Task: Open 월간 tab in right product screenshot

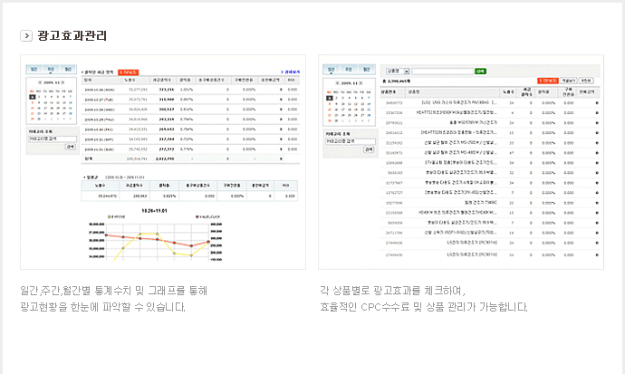Action: (x=366, y=69)
